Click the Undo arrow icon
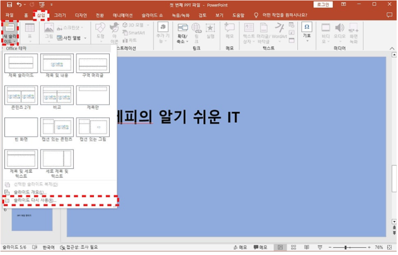 pyautogui.click(x=19, y=4)
